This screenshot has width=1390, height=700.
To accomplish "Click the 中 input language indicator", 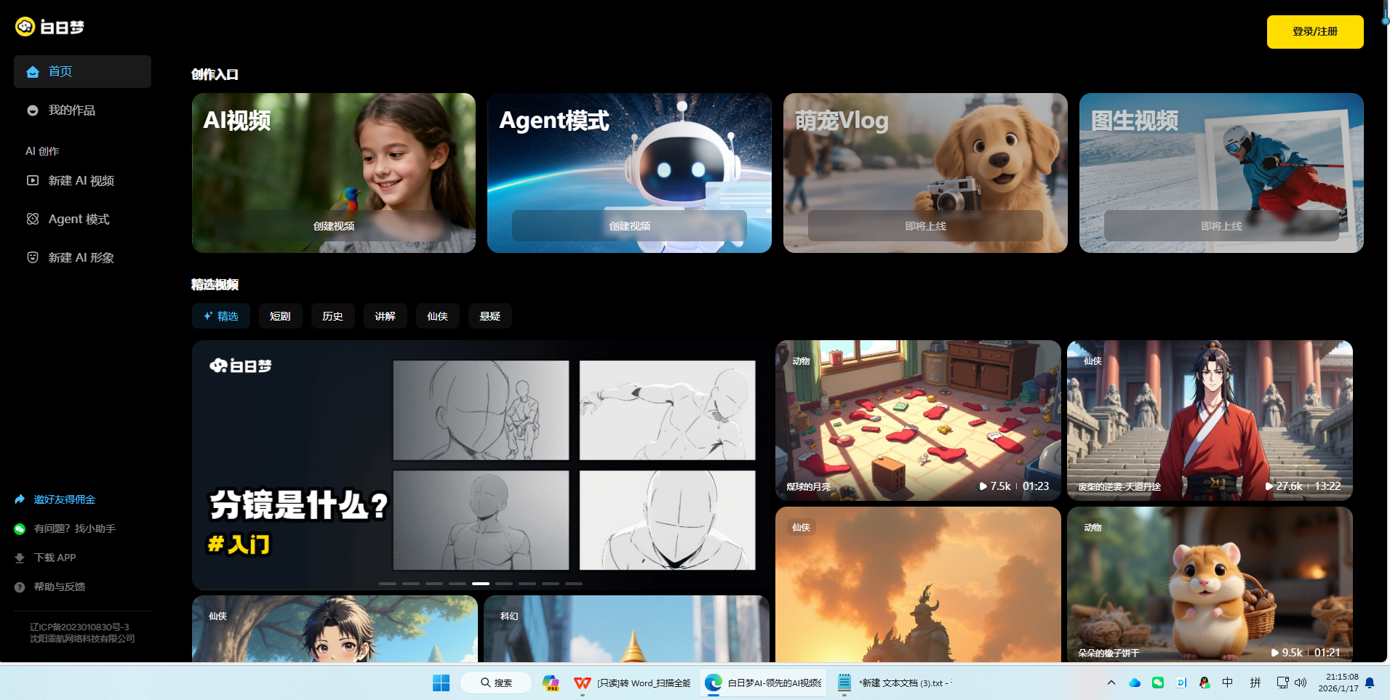I will coord(1228,683).
